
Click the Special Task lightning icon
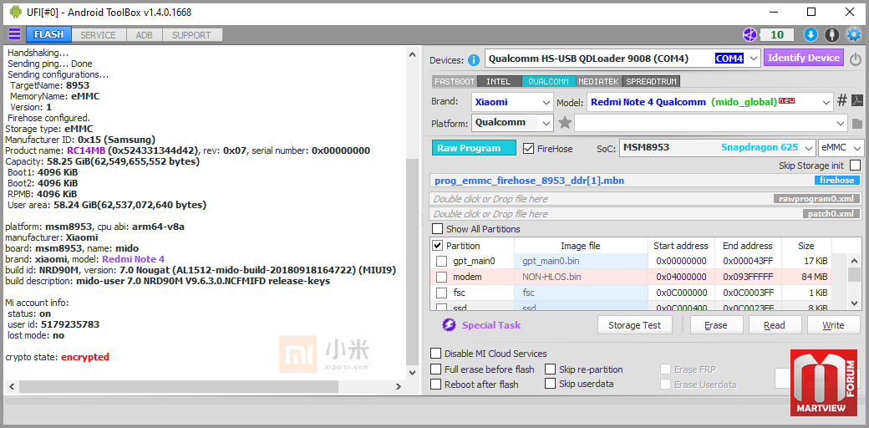[x=449, y=325]
